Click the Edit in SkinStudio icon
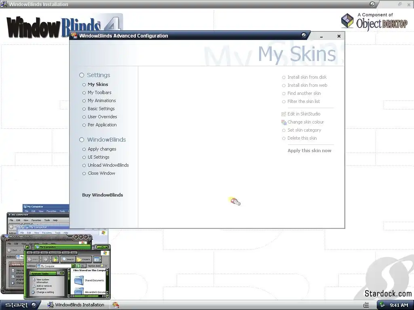This screenshot has width=414, height=310. pyautogui.click(x=283, y=114)
